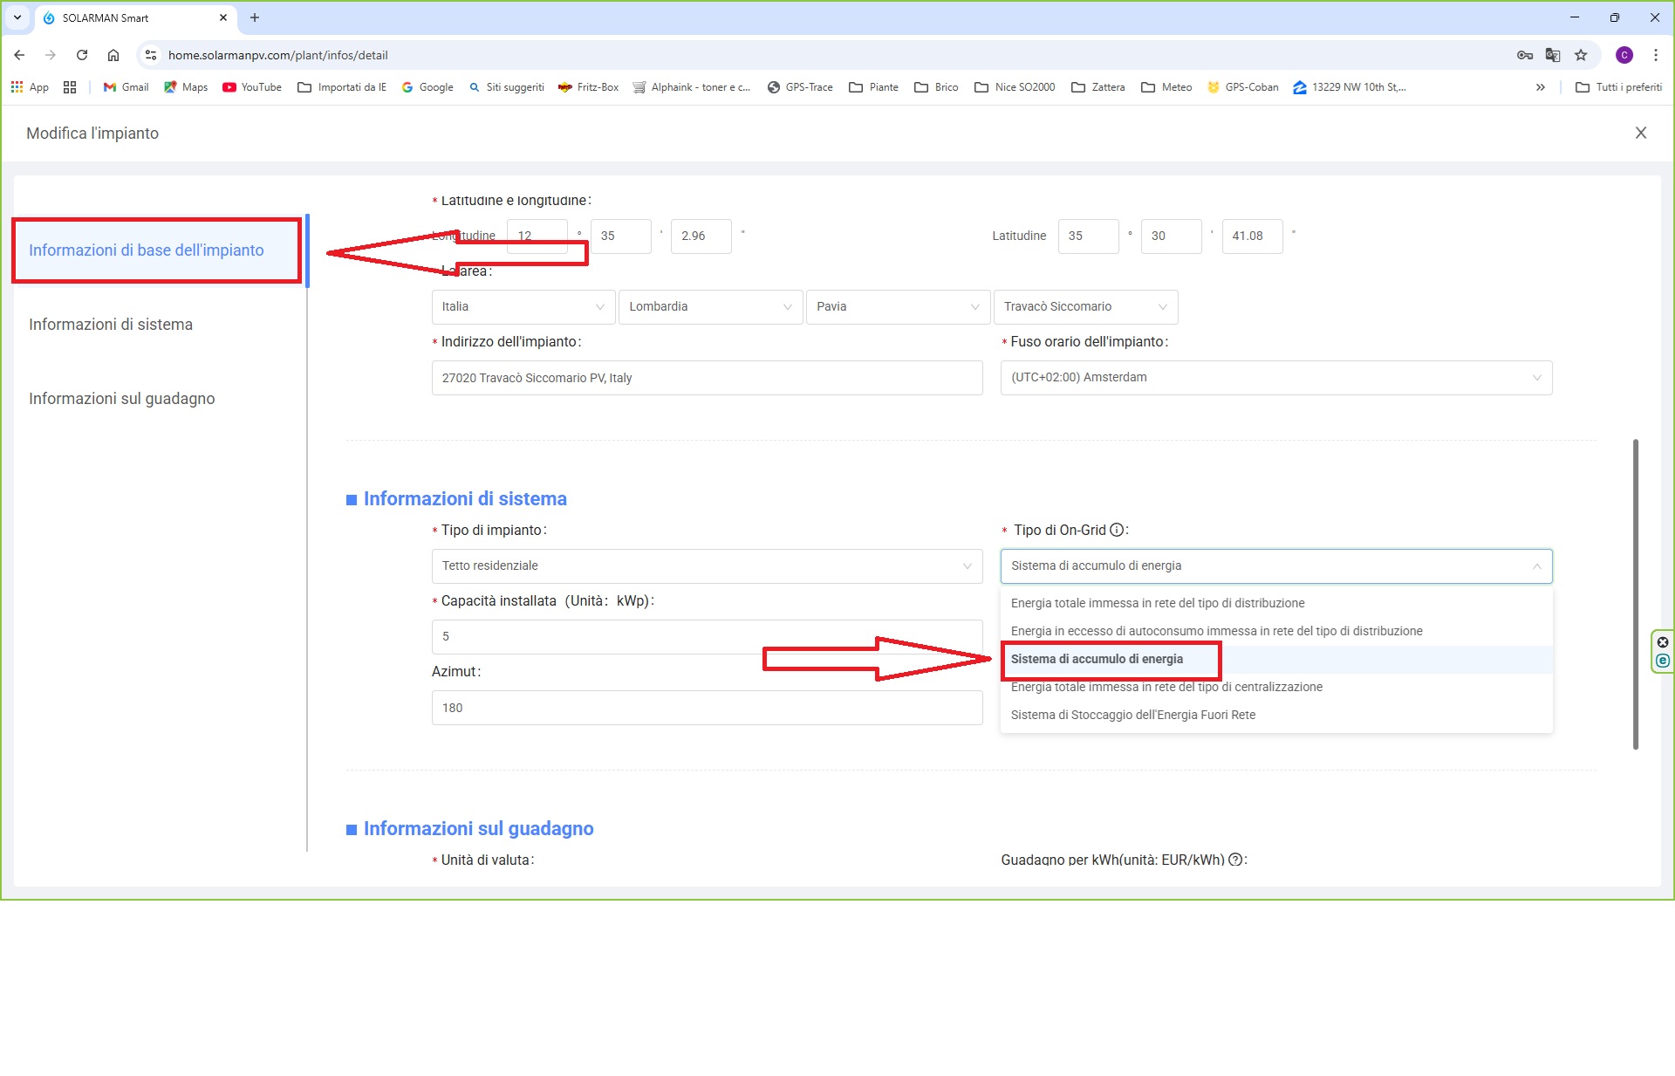Viewport: 1675px width, 1076px height.
Task: Open the Travacò Siccomario city dropdown
Action: [x=1086, y=307]
